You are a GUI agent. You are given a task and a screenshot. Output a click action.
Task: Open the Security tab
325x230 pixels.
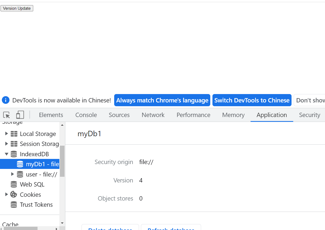pos(309,115)
